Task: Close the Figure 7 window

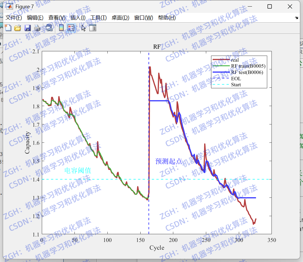Action: [x=290, y=7]
